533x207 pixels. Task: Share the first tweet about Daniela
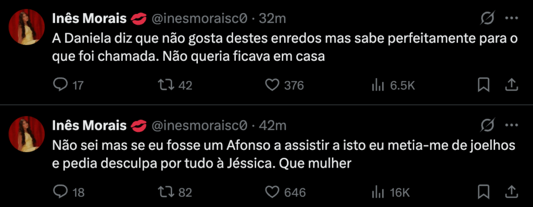(511, 85)
